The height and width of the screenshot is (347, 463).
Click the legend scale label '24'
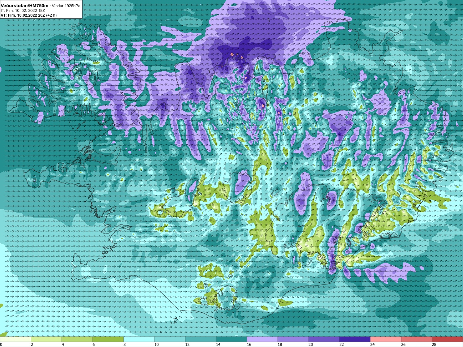(x=373, y=344)
